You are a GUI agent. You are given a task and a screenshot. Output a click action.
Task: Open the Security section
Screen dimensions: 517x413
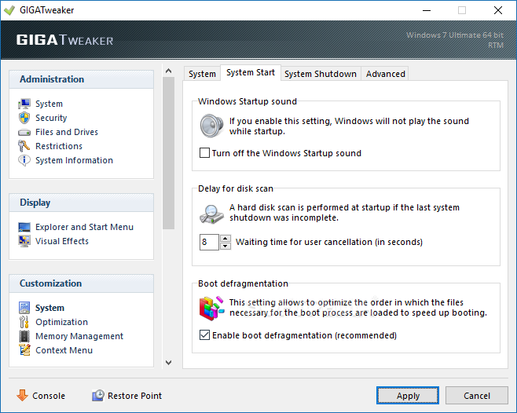[x=51, y=118]
